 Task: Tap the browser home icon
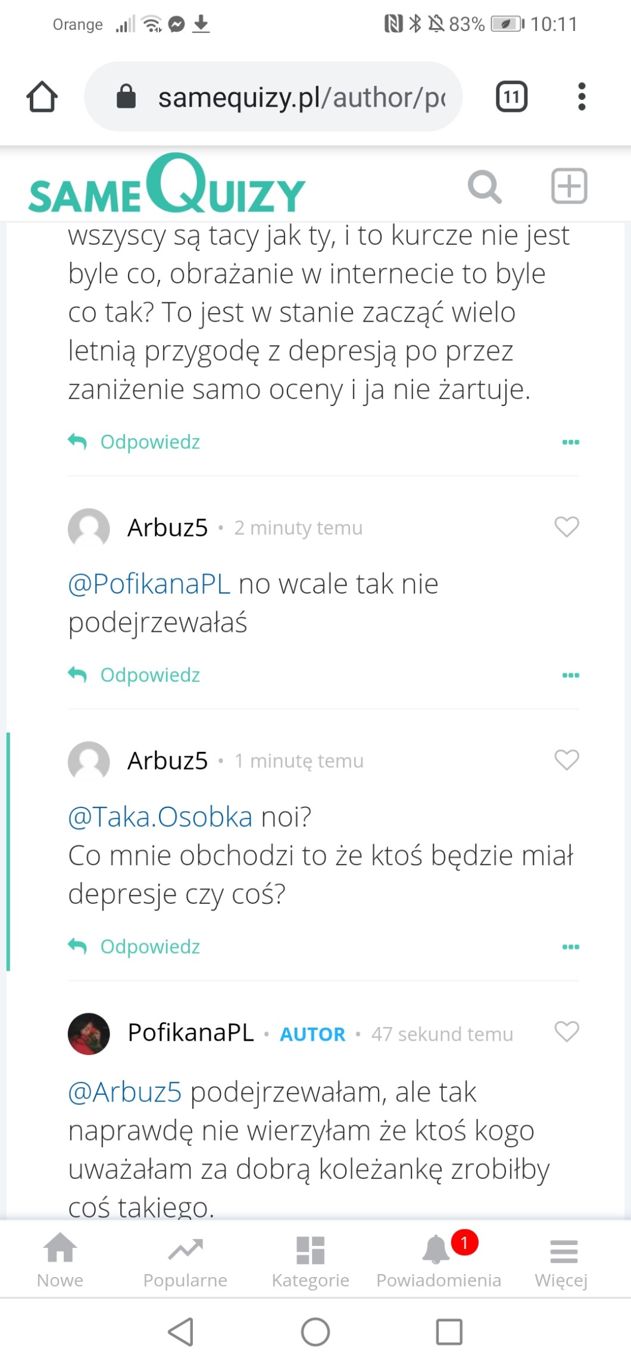(42, 97)
